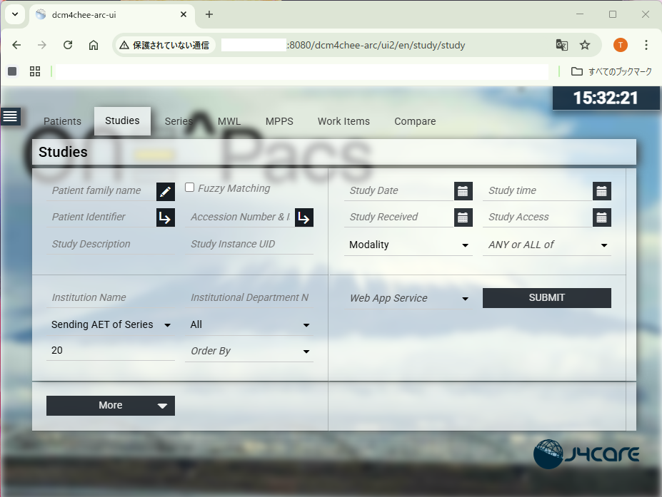Expand the Web App Service dropdown
Viewport: 662px width, 497px height.
pos(408,299)
